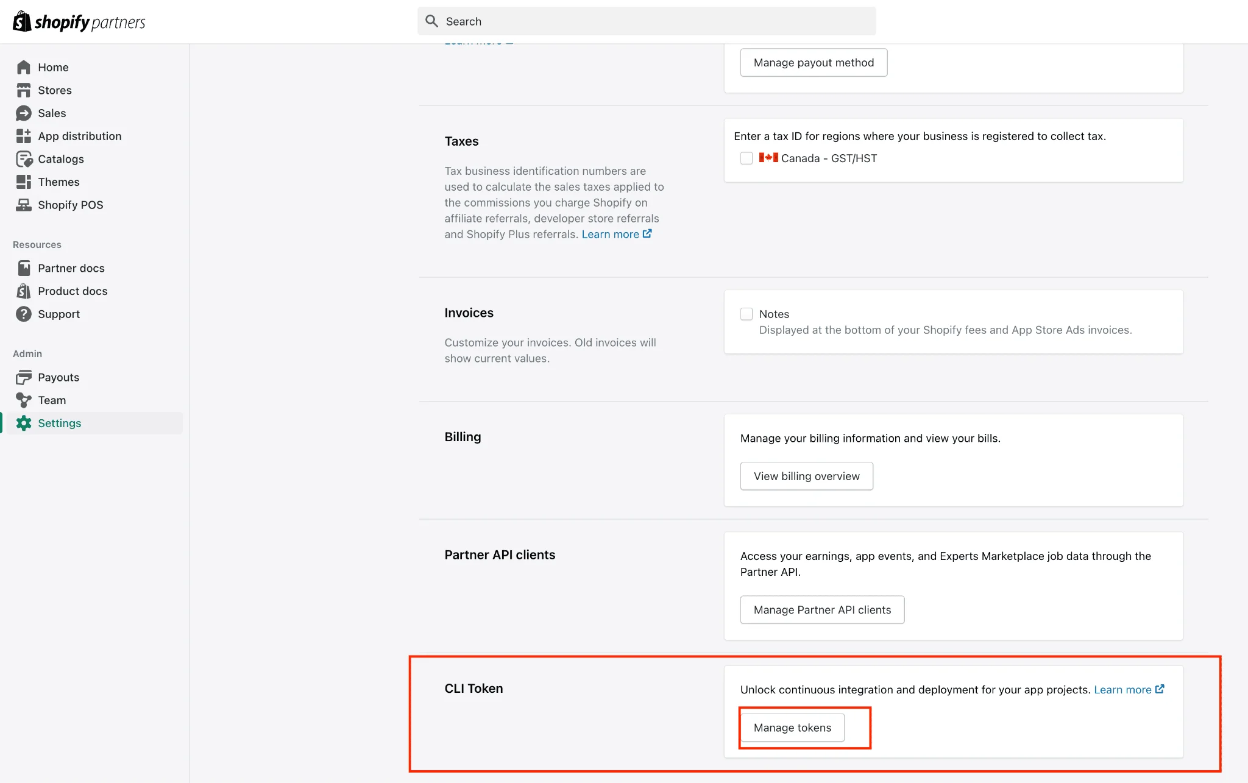Screen dimensions: 1248x783
Task: Open Settings in the sidebar menu
Action: pyautogui.click(x=59, y=422)
